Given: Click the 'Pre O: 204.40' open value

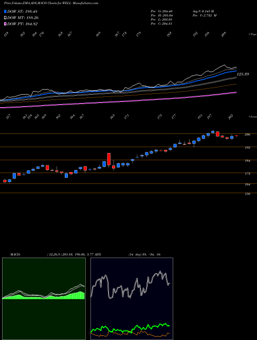Looking at the screenshot, I should [161, 11].
